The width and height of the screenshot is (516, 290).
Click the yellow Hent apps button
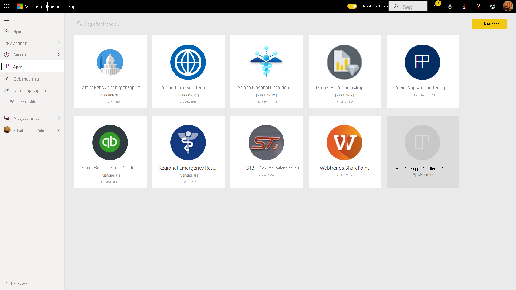(490, 24)
